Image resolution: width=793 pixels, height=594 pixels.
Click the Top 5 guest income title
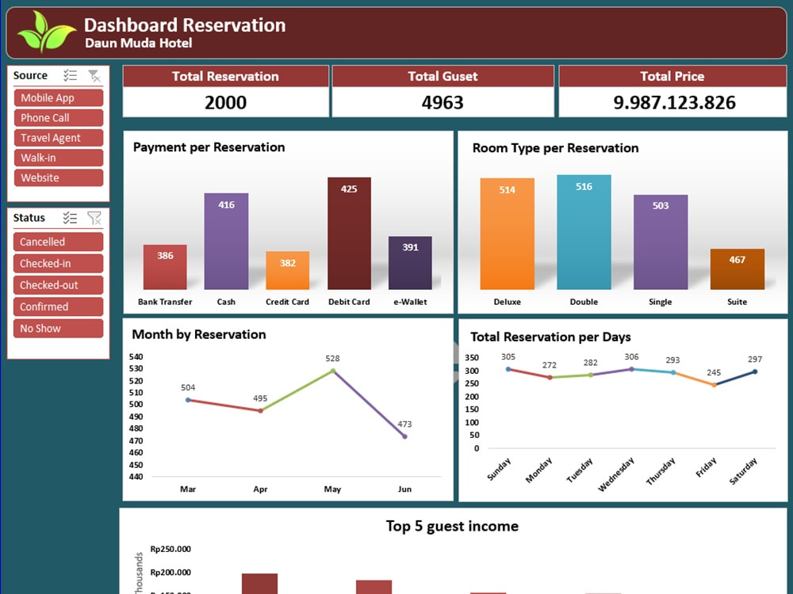coord(452,527)
